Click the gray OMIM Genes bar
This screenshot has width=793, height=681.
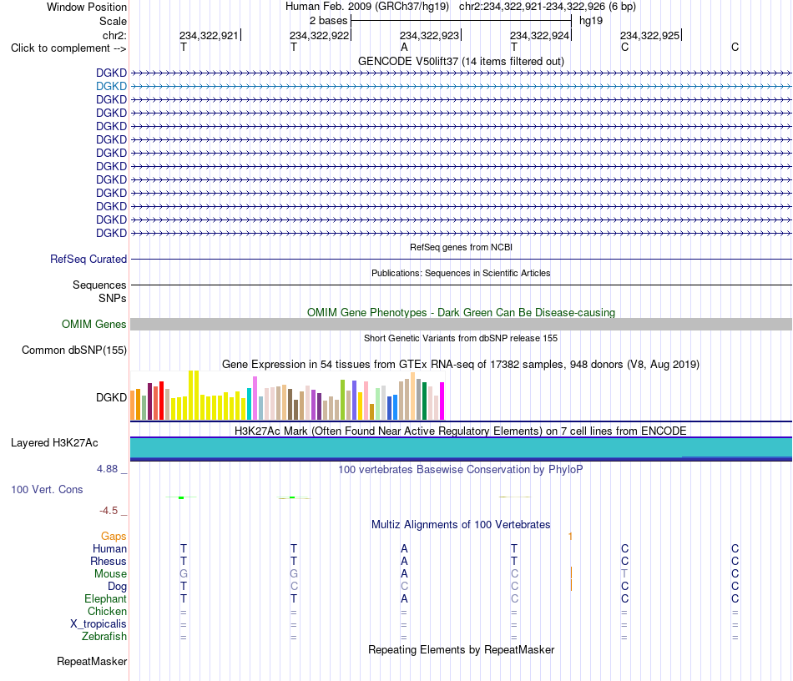pos(461,324)
